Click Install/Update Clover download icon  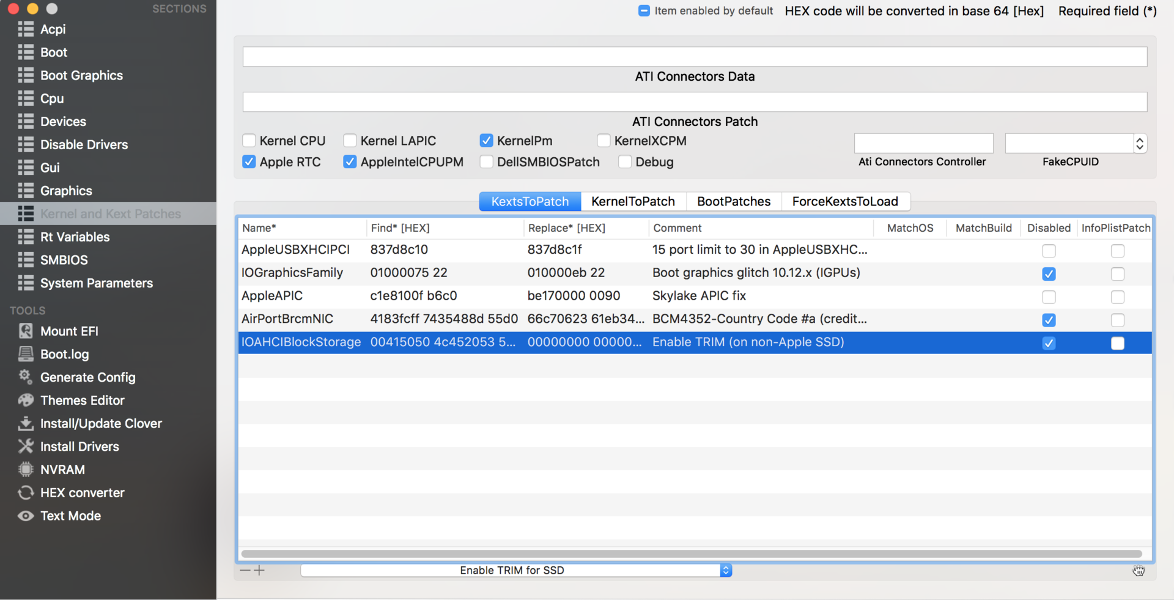26,423
